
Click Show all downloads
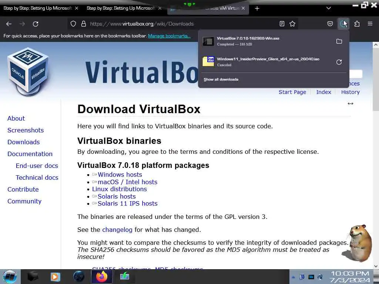[x=221, y=80]
